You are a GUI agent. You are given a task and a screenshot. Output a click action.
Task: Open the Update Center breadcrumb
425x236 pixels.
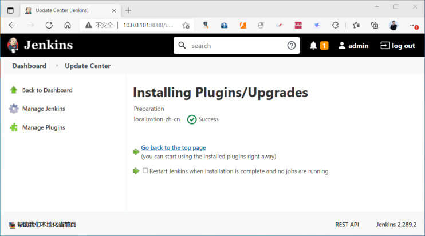click(x=88, y=66)
